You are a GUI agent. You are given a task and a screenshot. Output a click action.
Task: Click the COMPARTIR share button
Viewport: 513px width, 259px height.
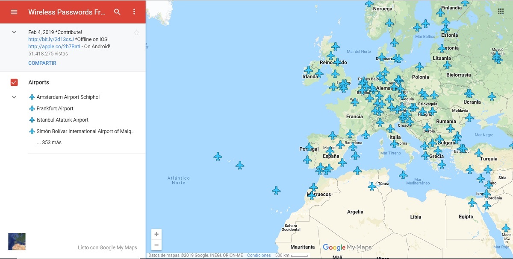(x=42, y=63)
